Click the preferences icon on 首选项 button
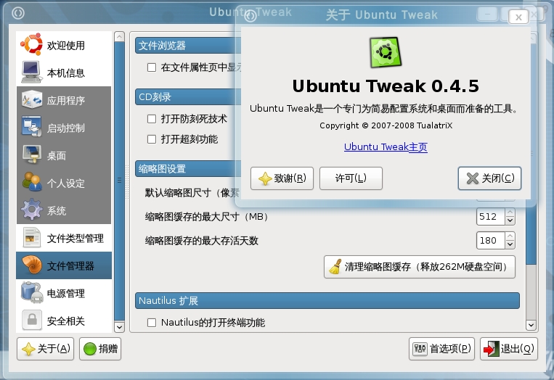Viewport: 554px width, 380px height. [x=420, y=349]
